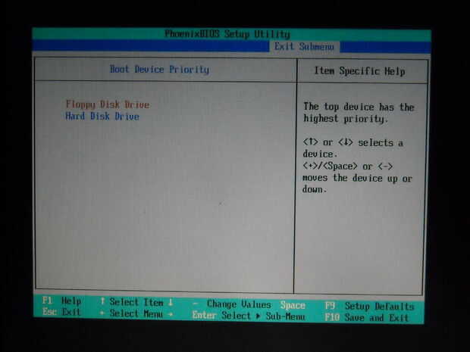This screenshot has height=352, width=470.
Task: Click help text 'moves the device up or'
Action: coord(357,178)
